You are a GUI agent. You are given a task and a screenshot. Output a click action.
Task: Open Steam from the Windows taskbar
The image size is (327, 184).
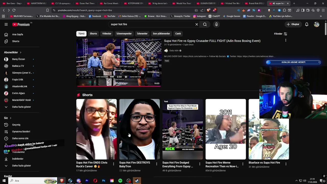click(137, 181)
